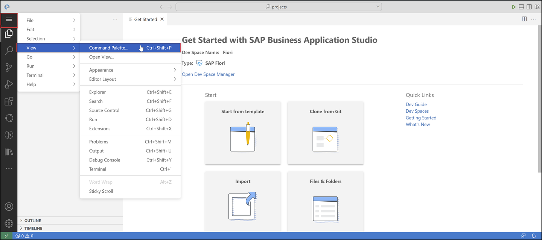This screenshot has width=542, height=240.
Task: Click the Start from template card
Action: click(243, 133)
